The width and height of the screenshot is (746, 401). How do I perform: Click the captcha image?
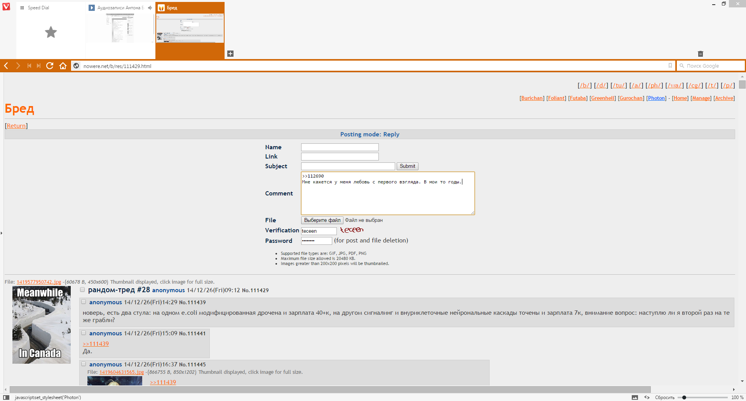(352, 230)
